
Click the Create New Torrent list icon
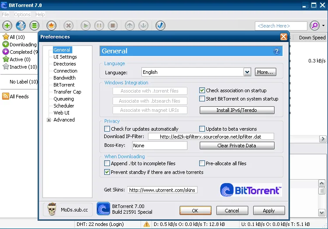tap(34, 25)
